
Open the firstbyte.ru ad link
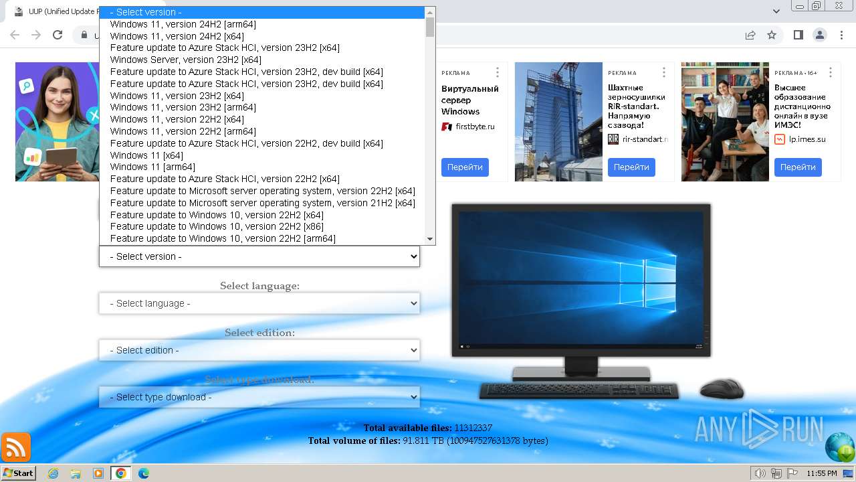tap(475, 127)
